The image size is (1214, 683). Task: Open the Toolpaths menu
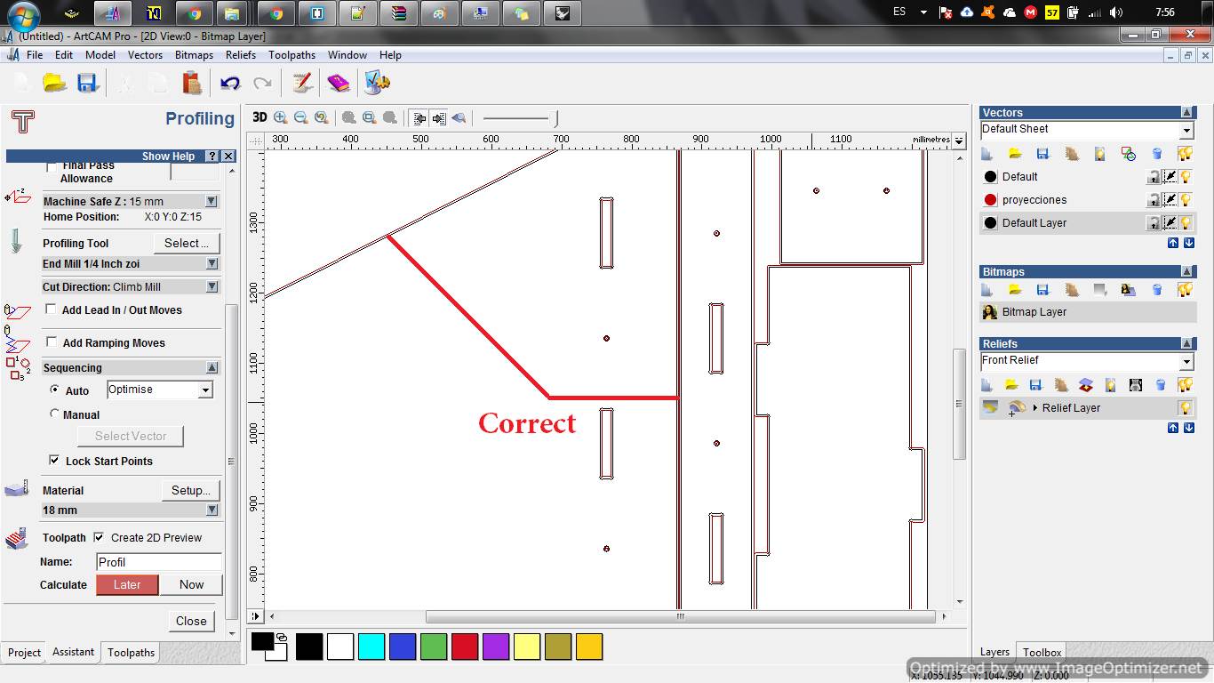point(292,55)
